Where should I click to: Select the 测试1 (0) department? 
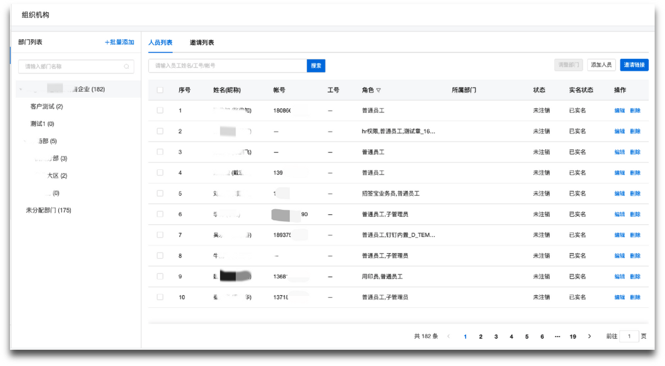(42, 123)
